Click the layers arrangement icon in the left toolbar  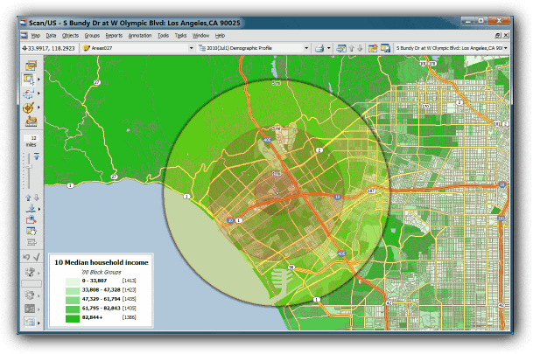click(29, 94)
